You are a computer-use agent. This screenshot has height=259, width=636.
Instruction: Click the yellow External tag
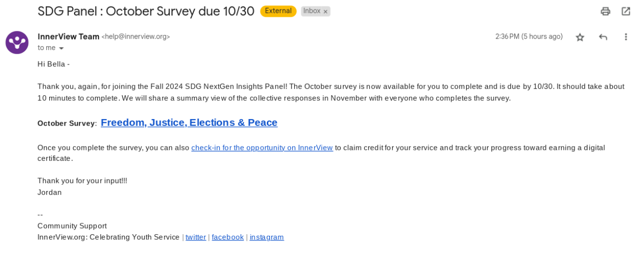click(x=278, y=11)
